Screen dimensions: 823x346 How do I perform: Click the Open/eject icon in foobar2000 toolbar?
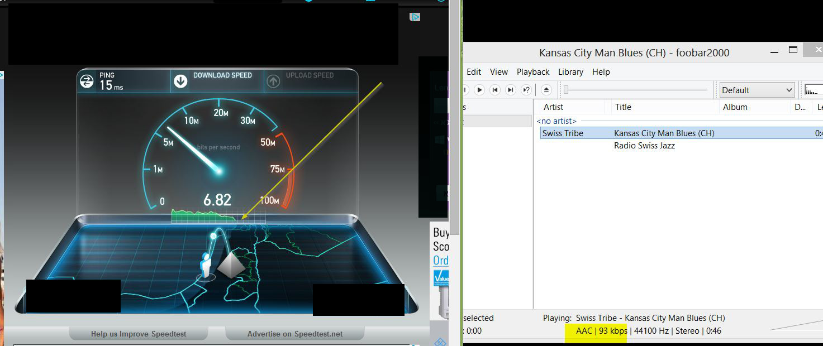tap(546, 90)
